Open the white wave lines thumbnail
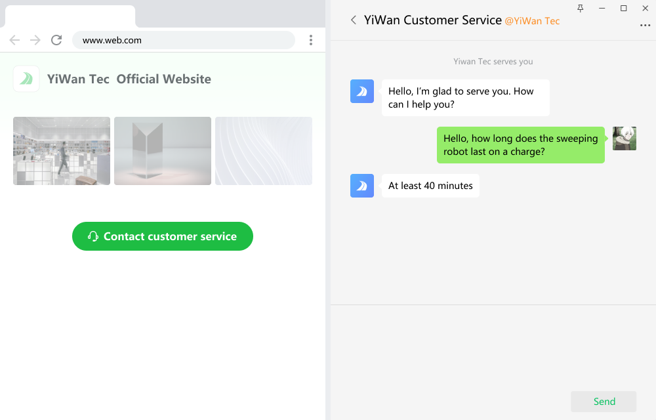656x420 pixels. [x=264, y=151]
